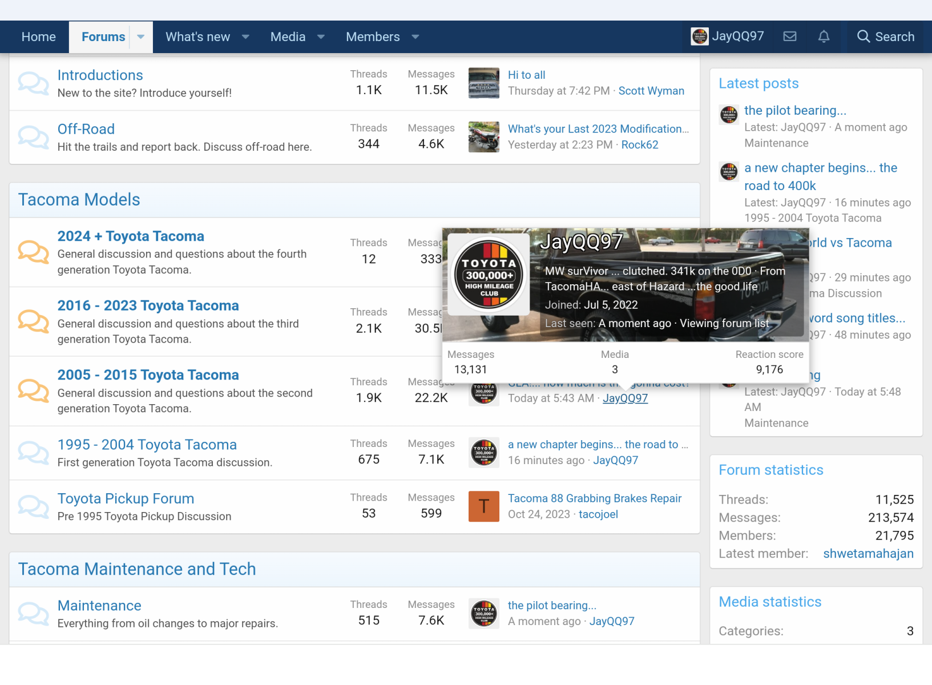Image resolution: width=932 pixels, height=685 pixels.
Task: Click the 2024 + Toyota Tacoma unread icon
Action: [33, 252]
